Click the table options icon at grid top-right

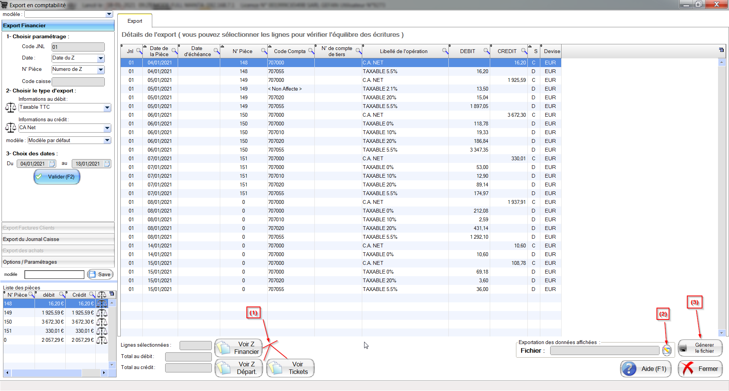pyautogui.click(x=721, y=50)
